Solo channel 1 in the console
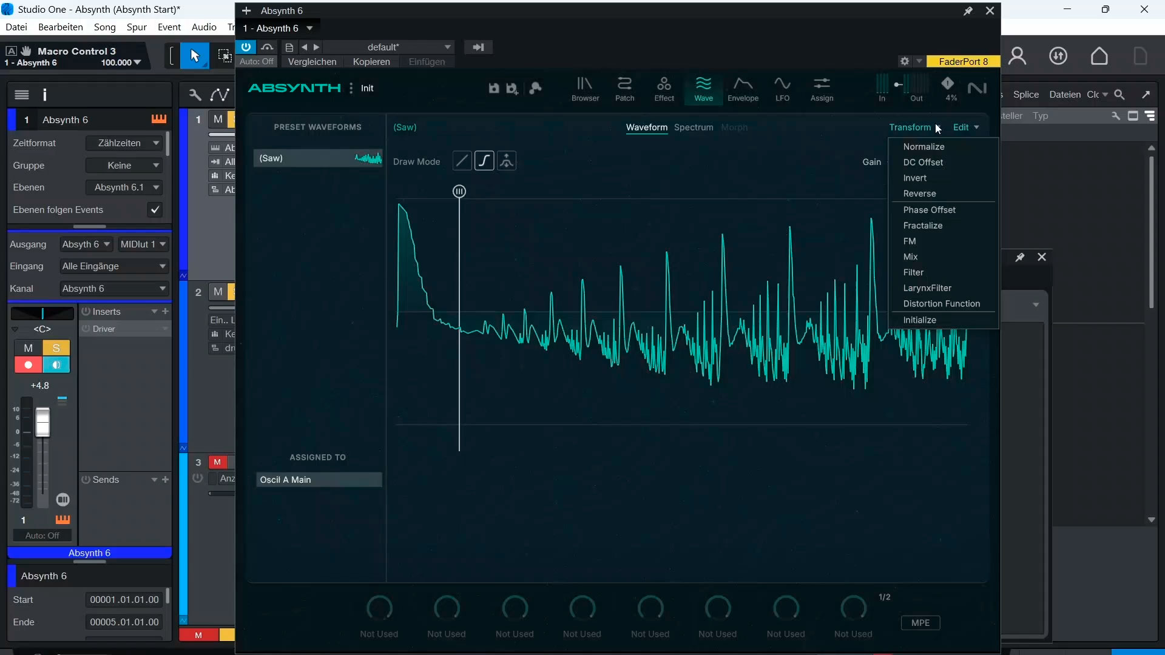This screenshot has width=1165, height=655. pos(56,348)
